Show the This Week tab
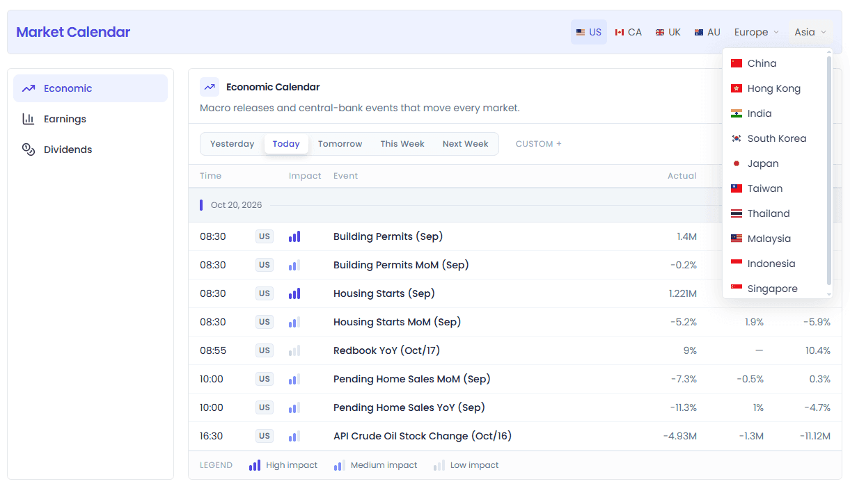 tap(402, 144)
